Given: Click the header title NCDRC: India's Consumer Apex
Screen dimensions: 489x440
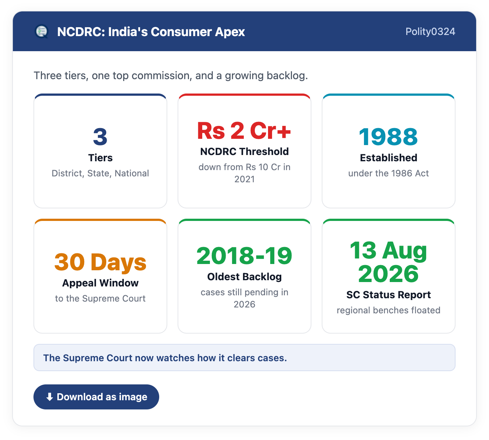Looking at the screenshot, I should [x=151, y=32].
